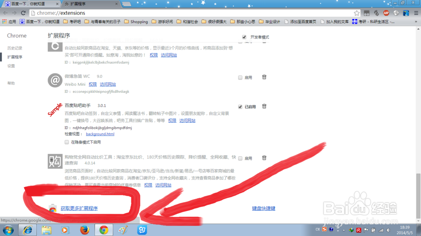421x236 pixels.
Task: Open 历史记录 in the Chrome sidebar
Action: pos(15,48)
